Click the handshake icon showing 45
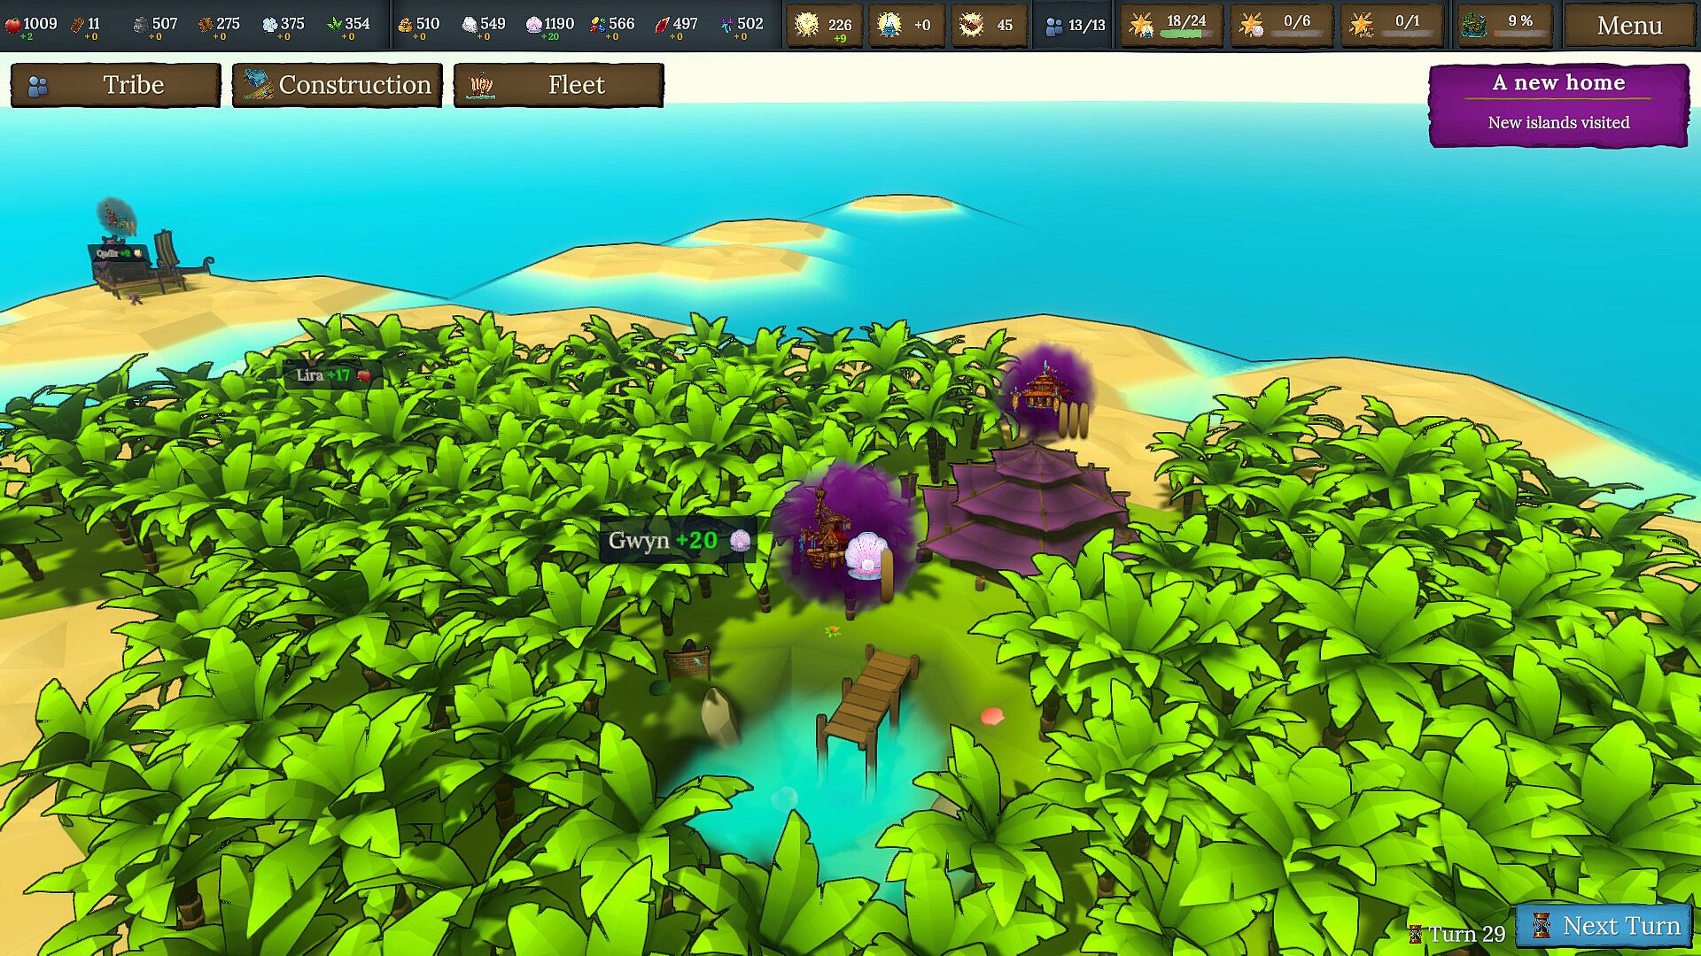Screen dimensions: 1701x956 [x=971, y=25]
